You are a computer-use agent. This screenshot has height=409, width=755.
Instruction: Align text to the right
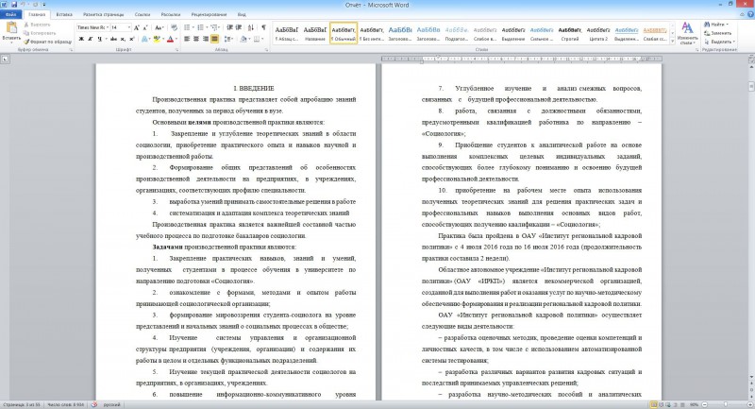206,39
